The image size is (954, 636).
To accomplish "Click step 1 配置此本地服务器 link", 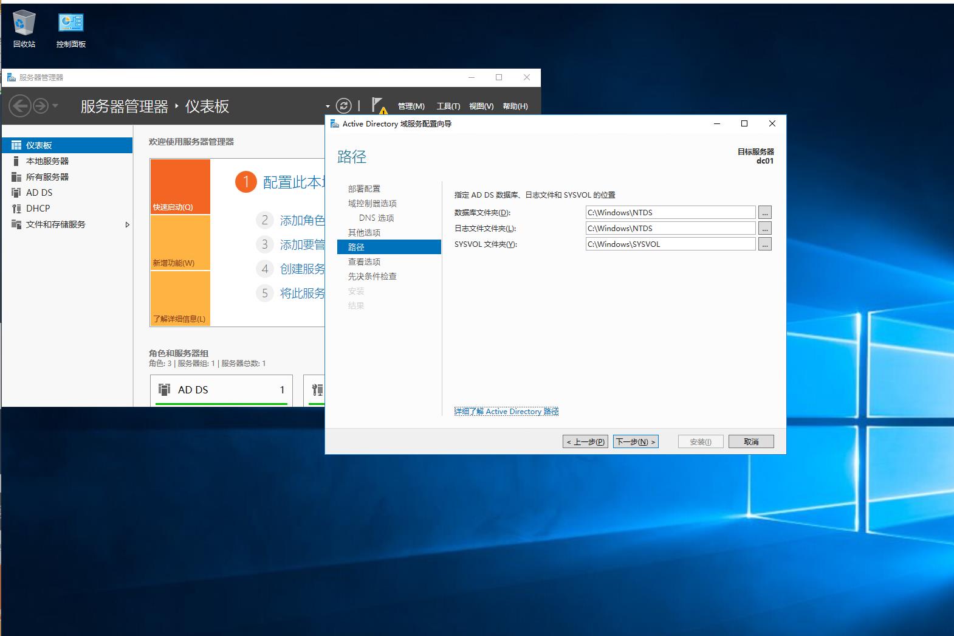I will [294, 182].
